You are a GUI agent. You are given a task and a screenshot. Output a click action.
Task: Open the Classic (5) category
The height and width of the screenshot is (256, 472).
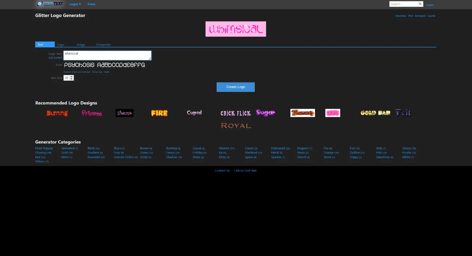pos(251,148)
